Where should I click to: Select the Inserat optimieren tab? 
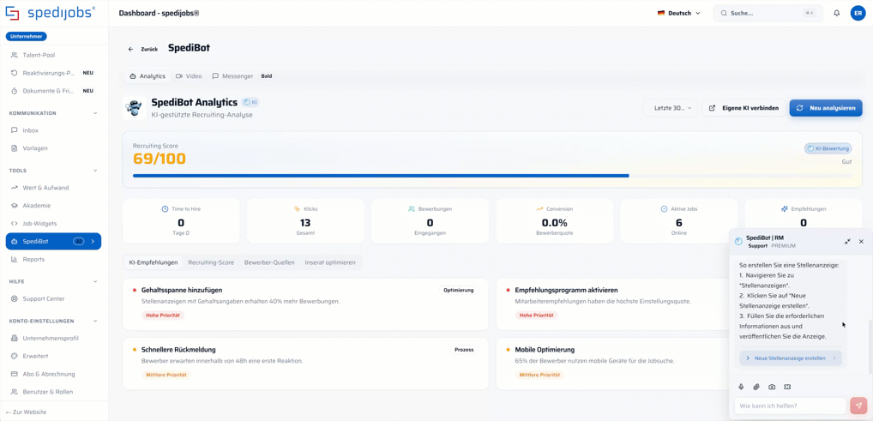330,262
